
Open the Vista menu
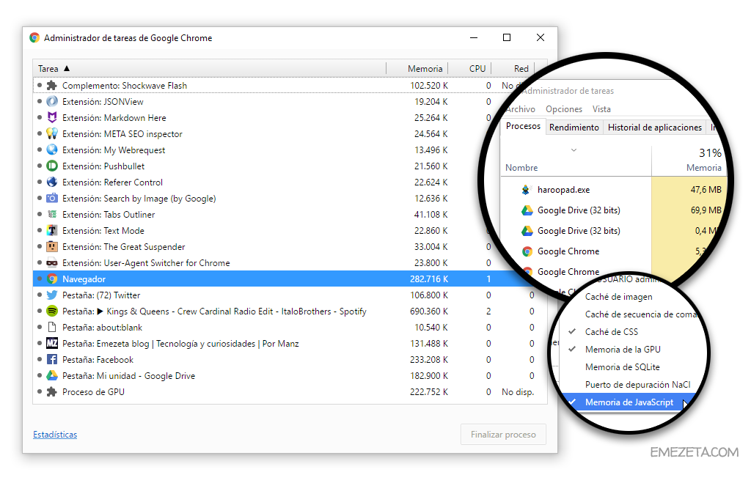[601, 109]
